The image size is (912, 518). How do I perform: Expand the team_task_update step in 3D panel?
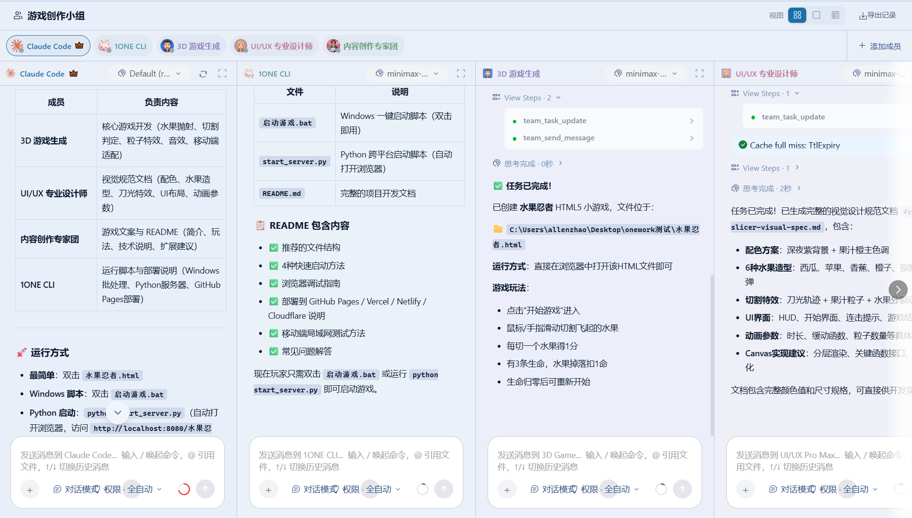pos(603,121)
